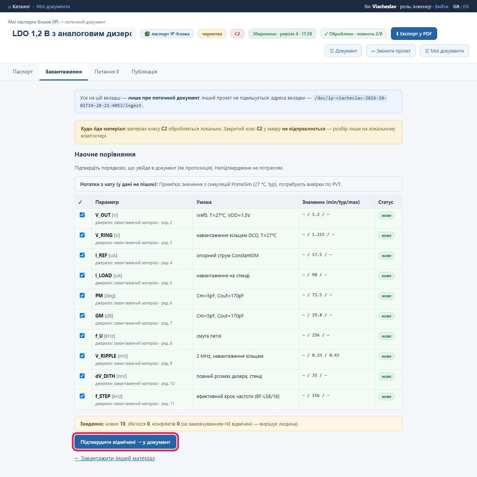Toggle the GM row checkbox
Image resolution: width=477 pixels, height=477 pixels.
tap(82, 316)
